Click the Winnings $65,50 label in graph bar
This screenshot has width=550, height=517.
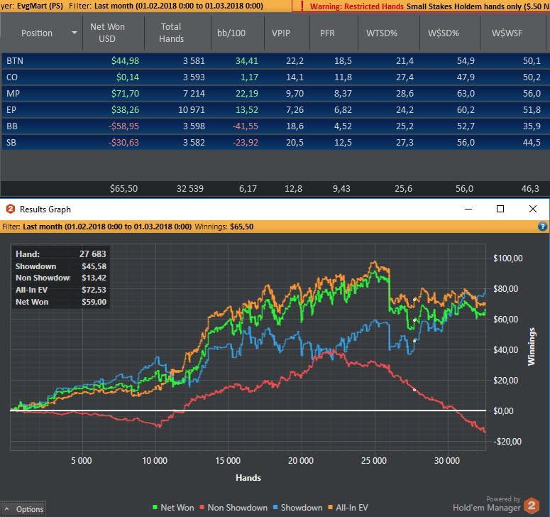tap(224, 227)
